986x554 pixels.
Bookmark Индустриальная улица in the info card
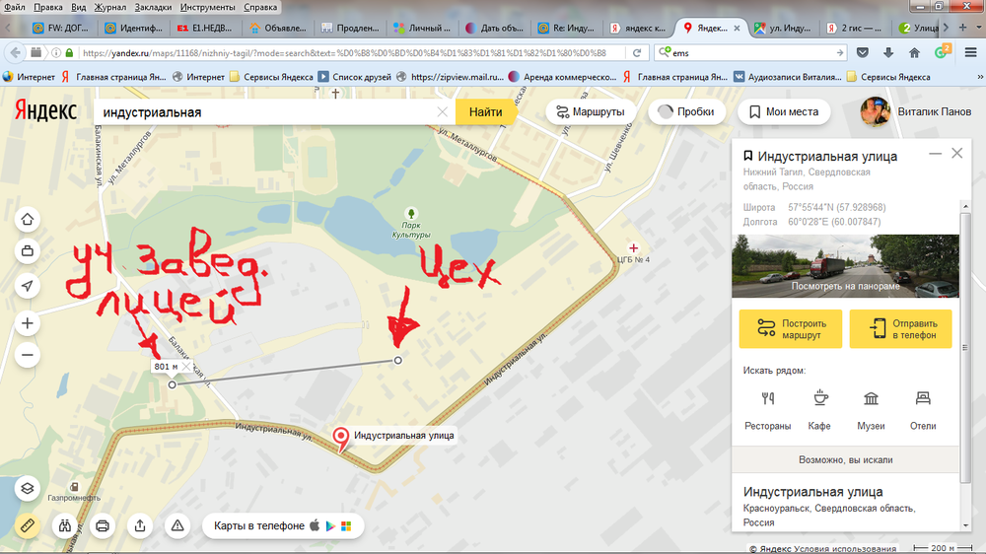pos(747,156)
